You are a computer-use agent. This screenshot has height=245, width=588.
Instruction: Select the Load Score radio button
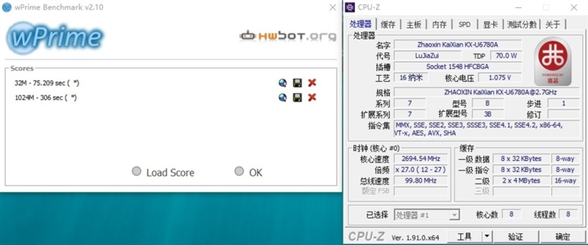[137, 171]
